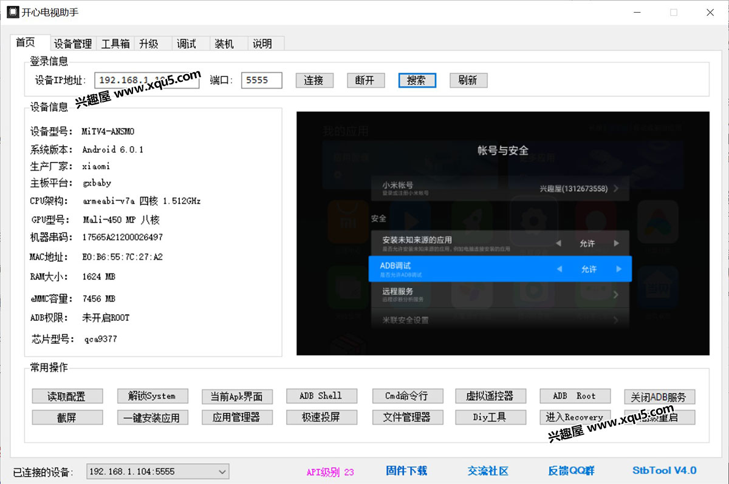
Task: Open the 反馈QQ群 link
Action: [571, 471]
